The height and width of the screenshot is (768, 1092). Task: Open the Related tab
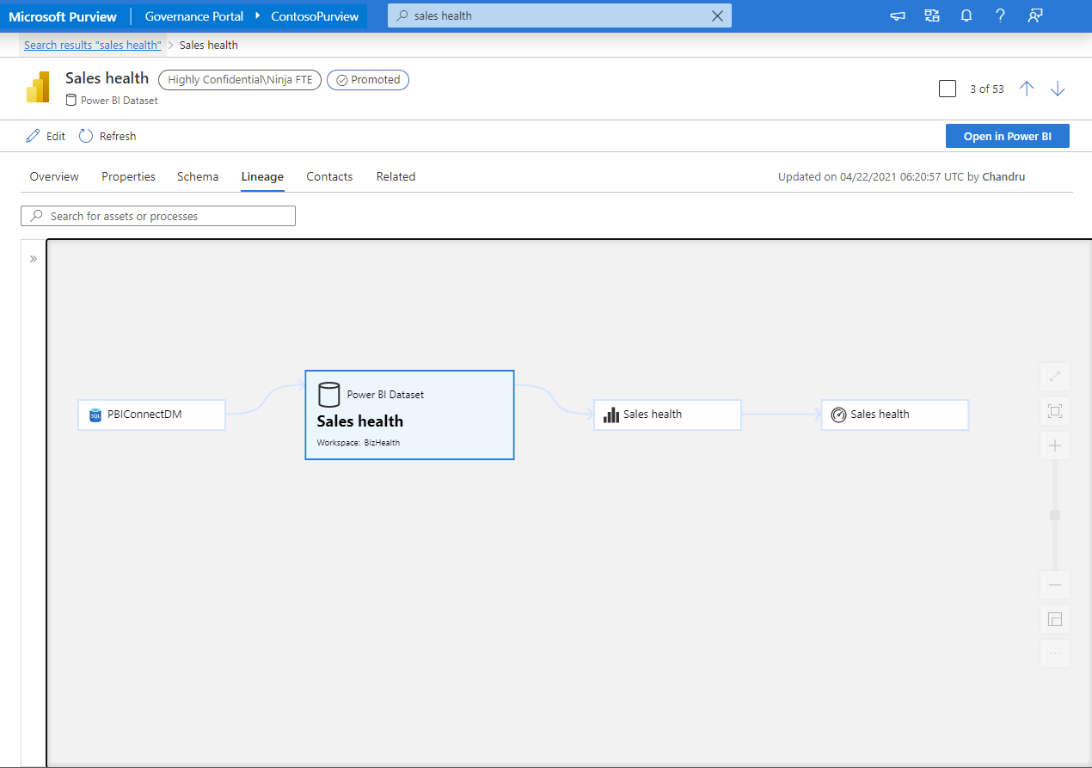(x=396, y=176)
